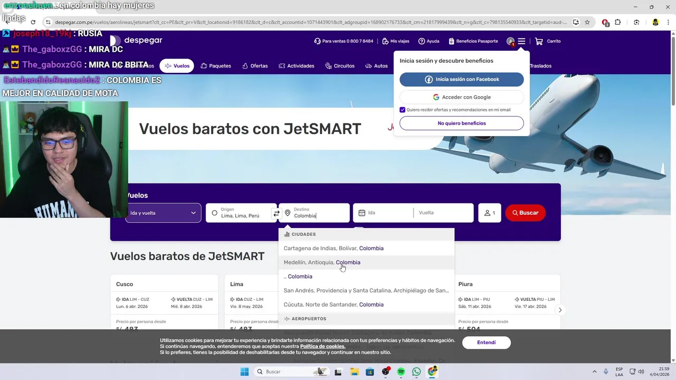Switch to the Ofertas tab
Image resolution: width=676 pixels, height=380 pixels.
(x=255, y=66)
